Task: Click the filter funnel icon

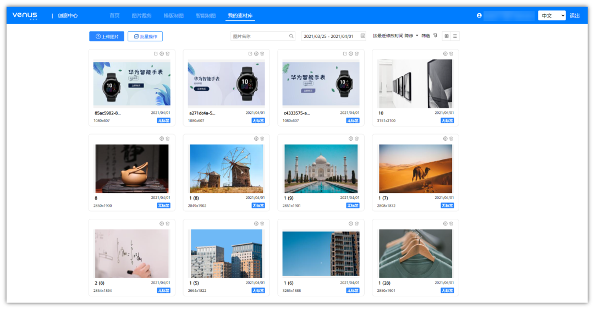Action: (x=436, y=36)
